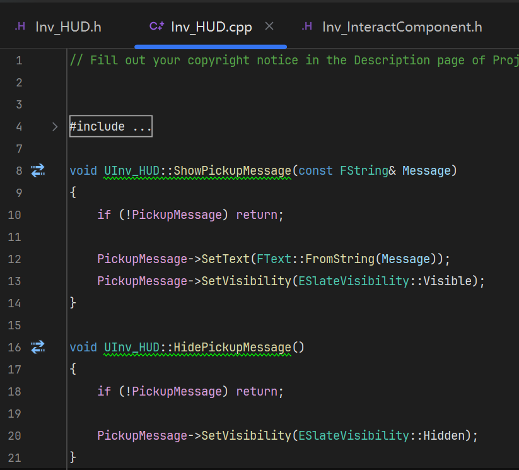Viewport: 519px width, 470px height.
Task: Click the .H file icon on Inv_HUD.h tab
Action: pos(20,26)
